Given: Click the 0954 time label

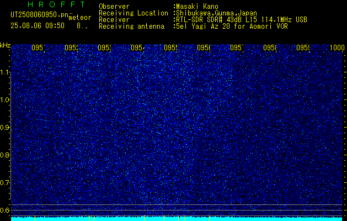Looking at the screenshot, I should coord(137,48).
